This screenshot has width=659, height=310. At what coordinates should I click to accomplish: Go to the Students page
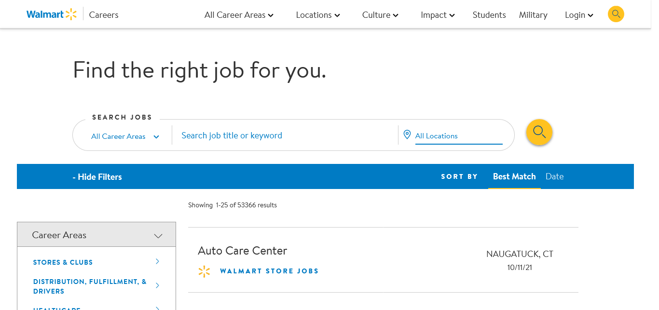(489, 15)
